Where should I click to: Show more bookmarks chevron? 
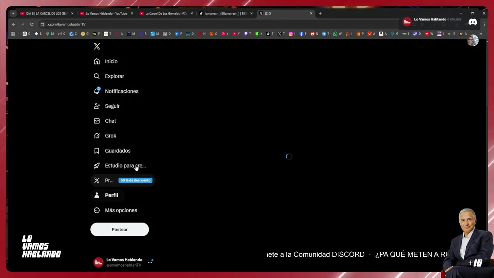point(480,34)
